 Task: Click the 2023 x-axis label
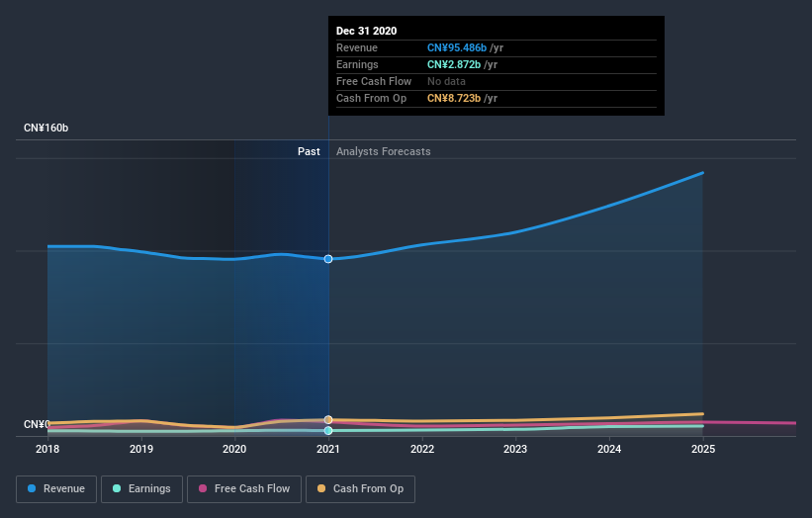pyautogui.click(x=515, y=449)
